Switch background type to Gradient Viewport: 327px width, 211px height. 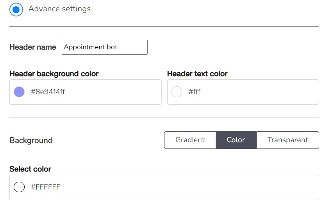(x=190, y=140)
